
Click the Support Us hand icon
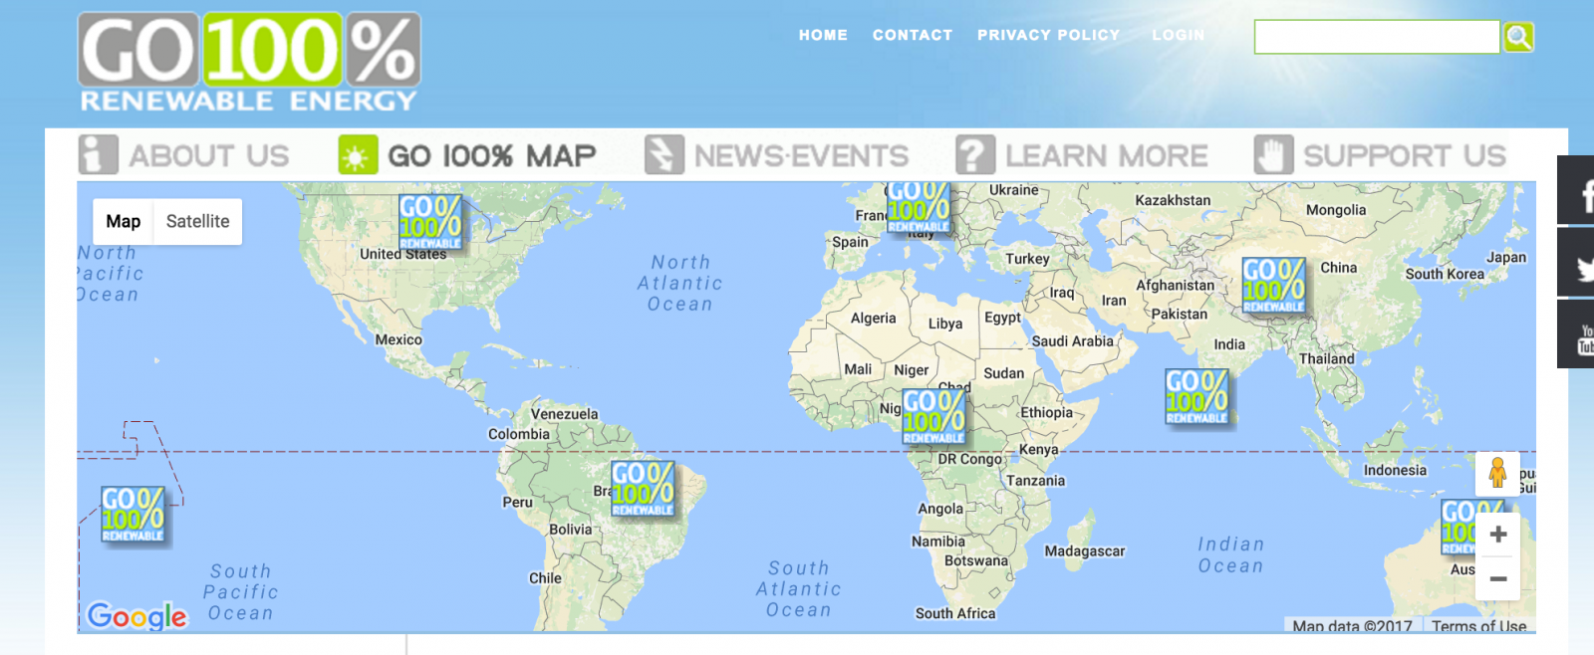click(x=1273, y=155)
